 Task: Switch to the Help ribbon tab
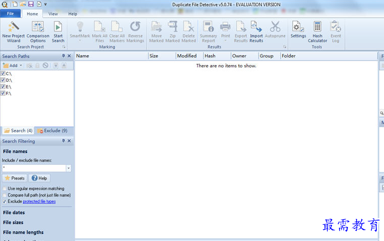click(x=73, y=14)
